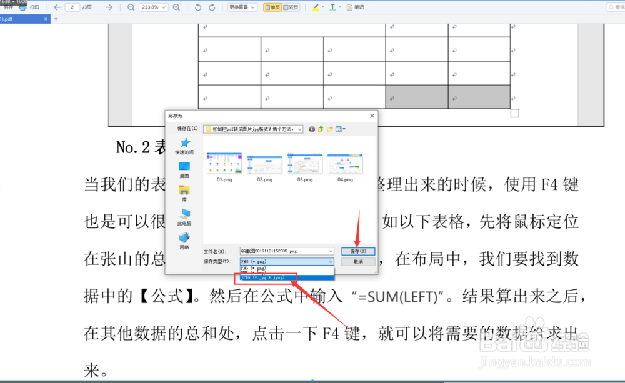Open 快速访问 quick access location
The image size is (625, 383).
pyautogui.click(x=184, y=146)
